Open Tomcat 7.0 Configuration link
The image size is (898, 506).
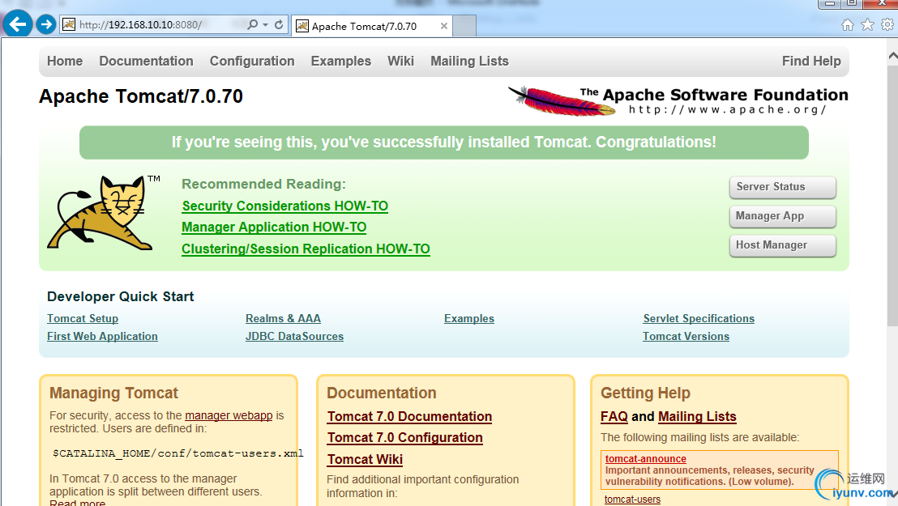click(405, 438)
